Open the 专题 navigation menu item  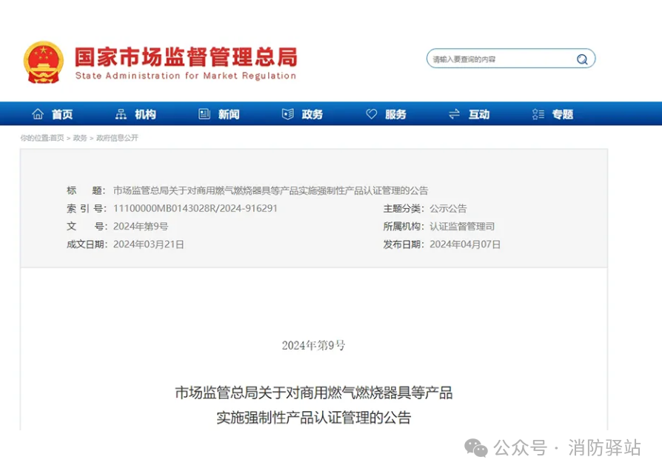pos(562,114)
